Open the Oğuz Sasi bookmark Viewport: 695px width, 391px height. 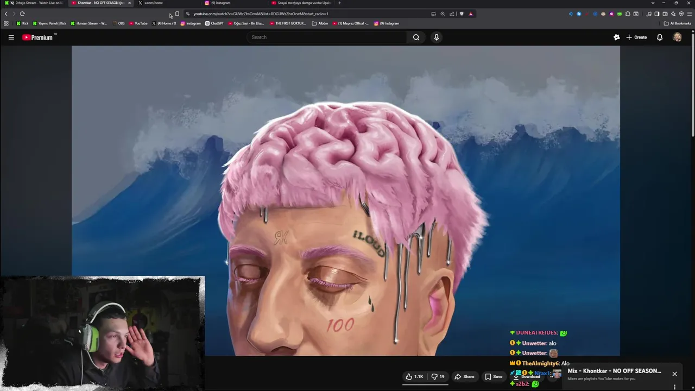pyautogui.click(x=246, y=23)
